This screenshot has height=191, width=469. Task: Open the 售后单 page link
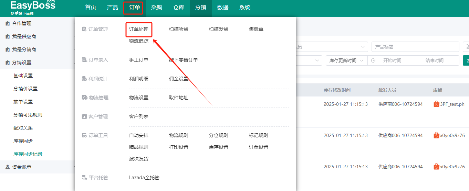pos(256,30)
